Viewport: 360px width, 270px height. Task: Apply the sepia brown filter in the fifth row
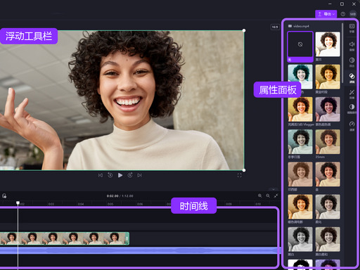click(x=300, y=174)
